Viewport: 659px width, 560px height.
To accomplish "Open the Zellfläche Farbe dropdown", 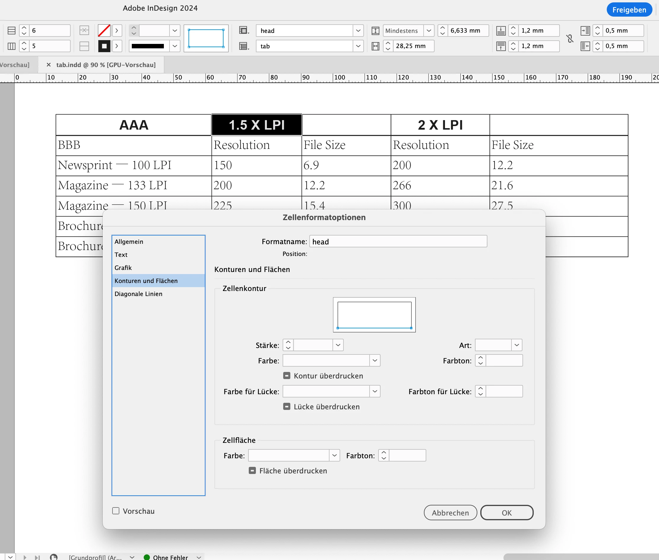I will (334, 455).
